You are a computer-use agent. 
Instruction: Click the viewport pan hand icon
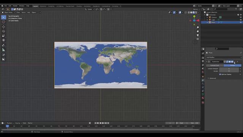coord(198,31)
